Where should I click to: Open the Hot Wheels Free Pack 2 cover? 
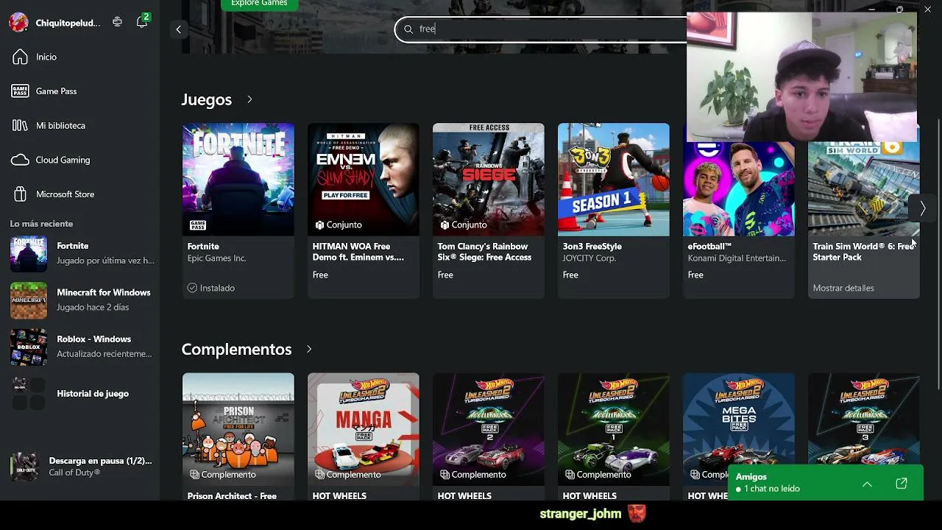pos(489,429)
